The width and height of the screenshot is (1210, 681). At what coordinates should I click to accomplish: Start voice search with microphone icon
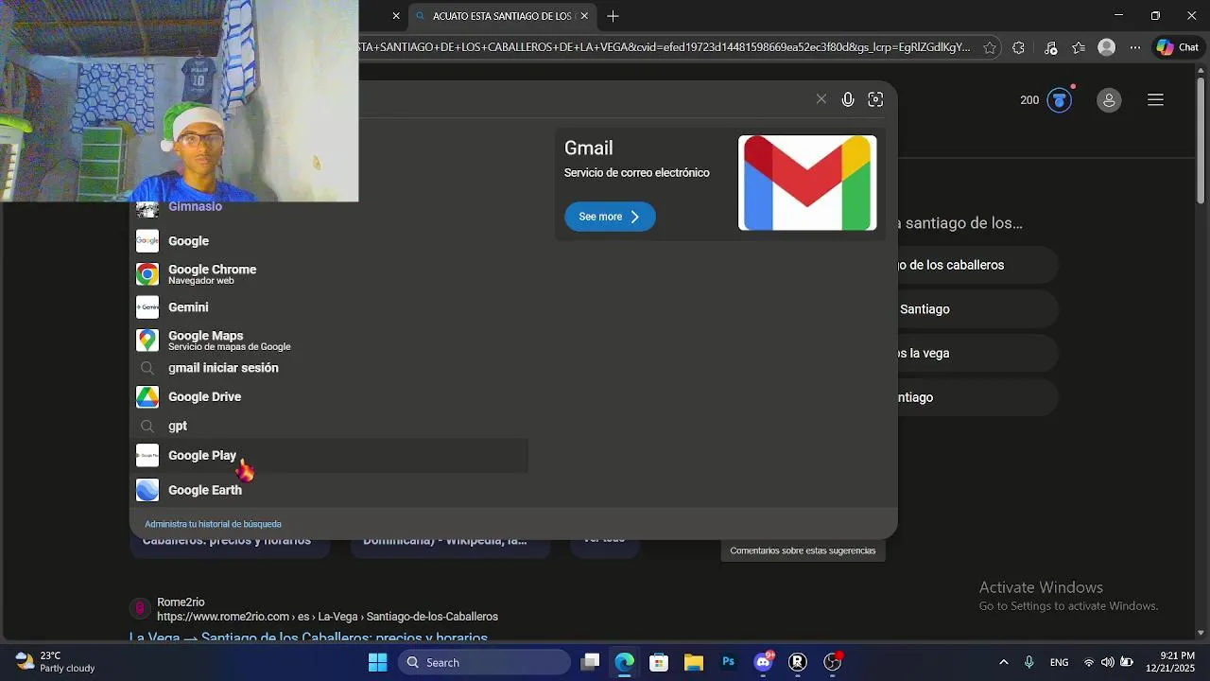point(848,99)
